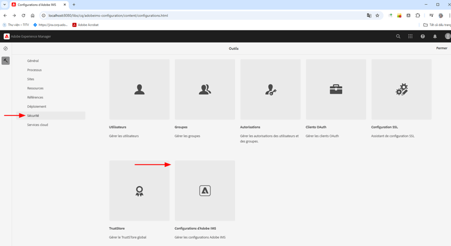Open the Configuration SSL gears tile

(x=402, y=89)
